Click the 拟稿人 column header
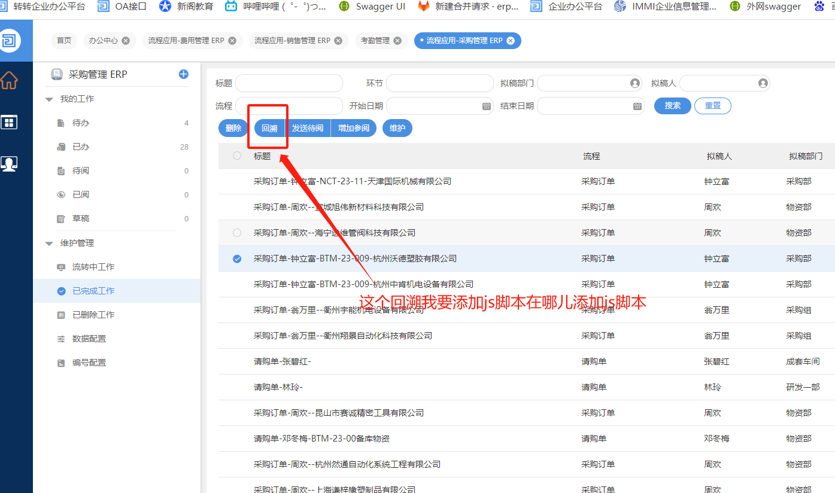The image size is (835, 493). [719, 156]
